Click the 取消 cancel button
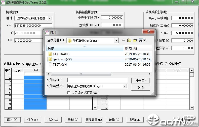This screenshot has height=127, width=199. [x=140, y=88]
